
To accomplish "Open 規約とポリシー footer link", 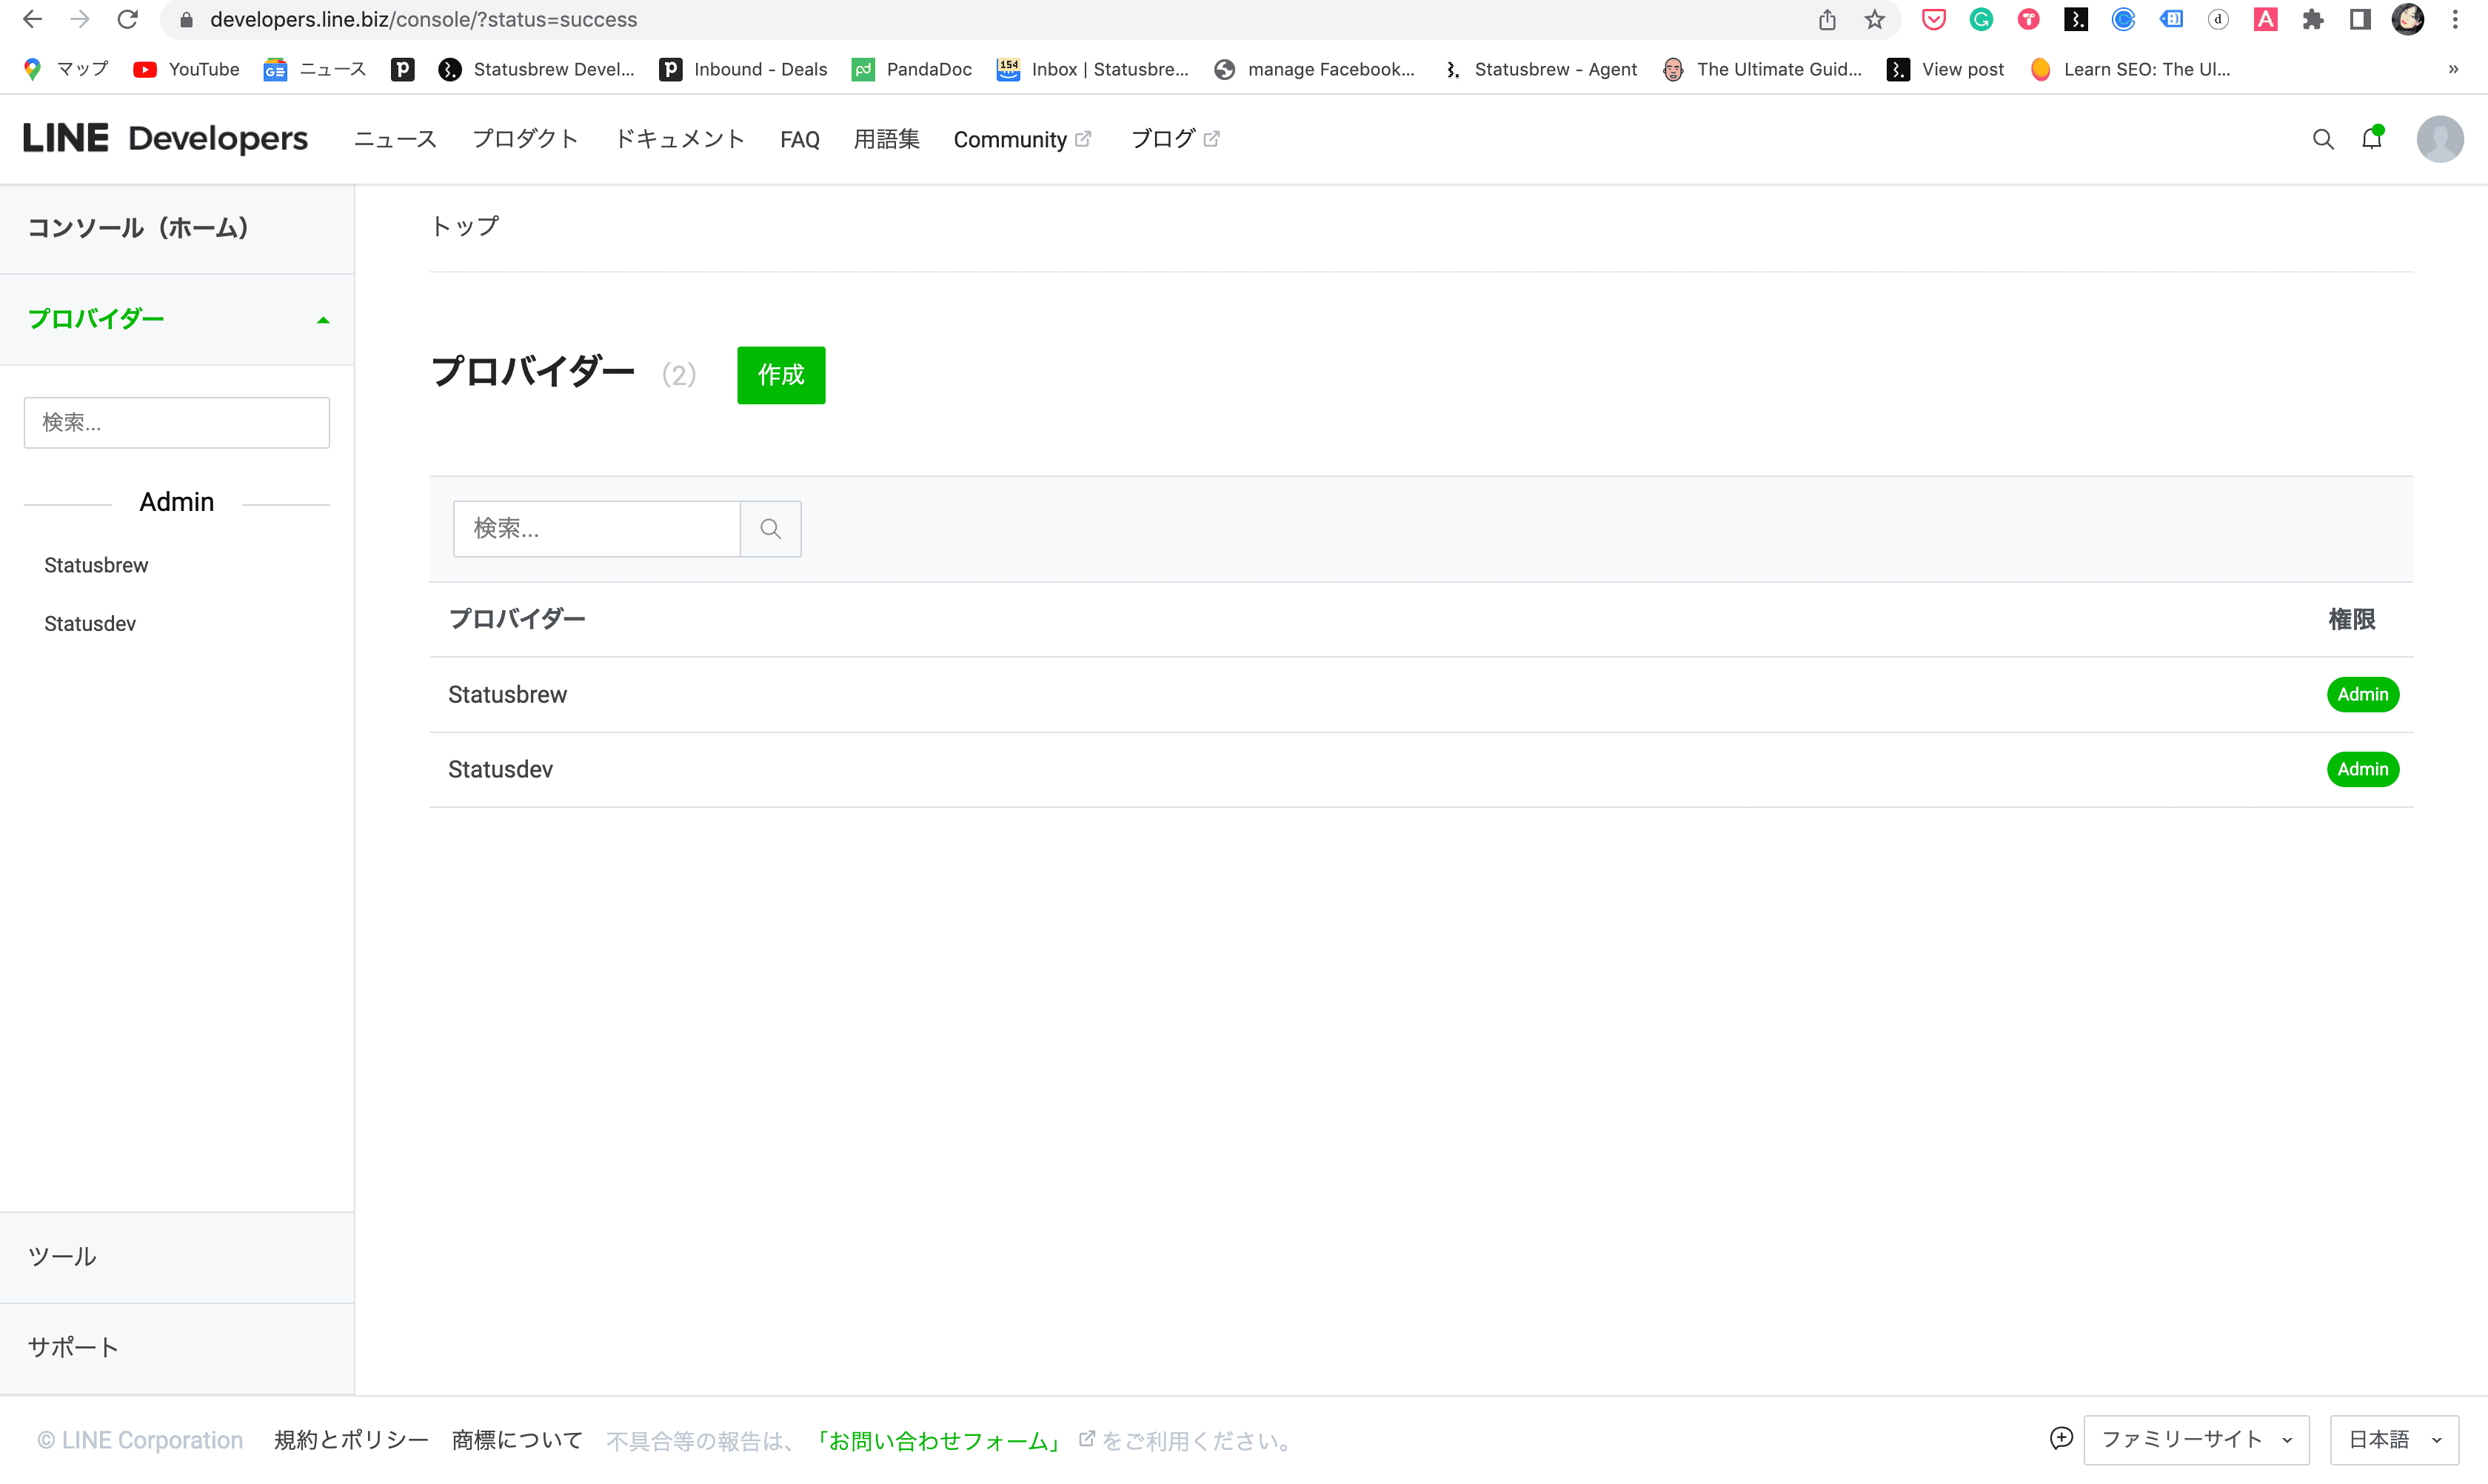I will coord(351,1440).
